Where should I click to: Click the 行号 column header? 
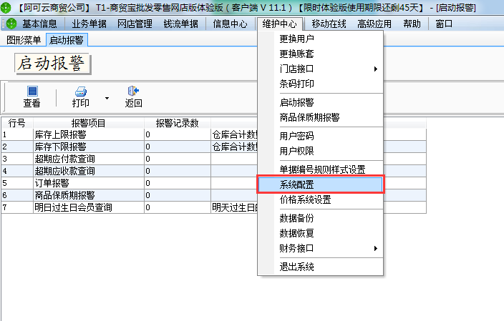click(16, 123)
